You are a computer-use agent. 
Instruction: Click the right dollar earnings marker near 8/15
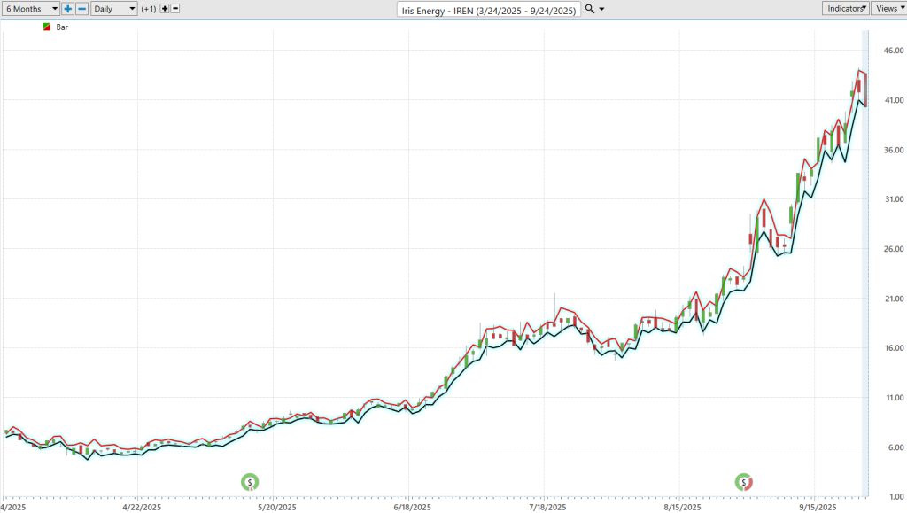[x=744, y=482]
